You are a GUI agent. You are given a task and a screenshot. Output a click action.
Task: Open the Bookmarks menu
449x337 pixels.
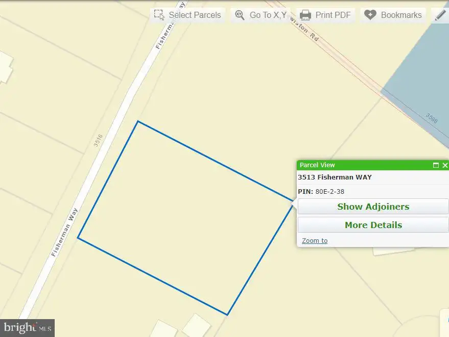click(393, 15)
